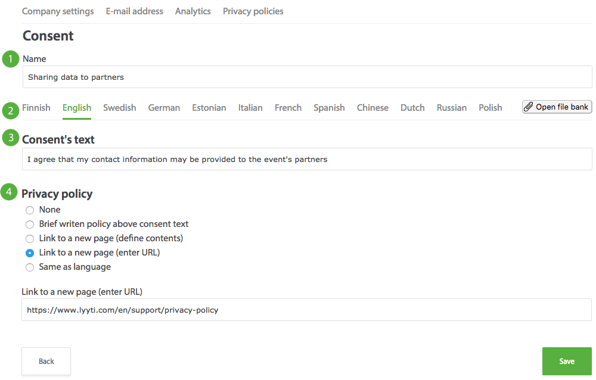The height and width of the screenshot is (380, 596).
Task: Click the Save button
Action: (566, 361)
